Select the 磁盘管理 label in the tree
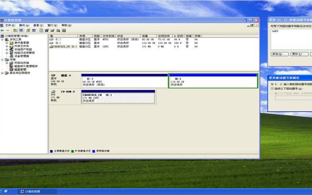 [20, 70]
